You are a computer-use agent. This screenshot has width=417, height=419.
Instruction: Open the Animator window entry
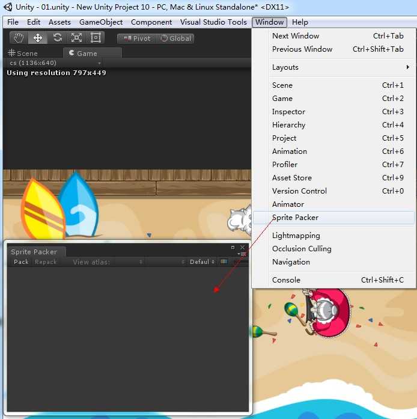coord(333,204)
